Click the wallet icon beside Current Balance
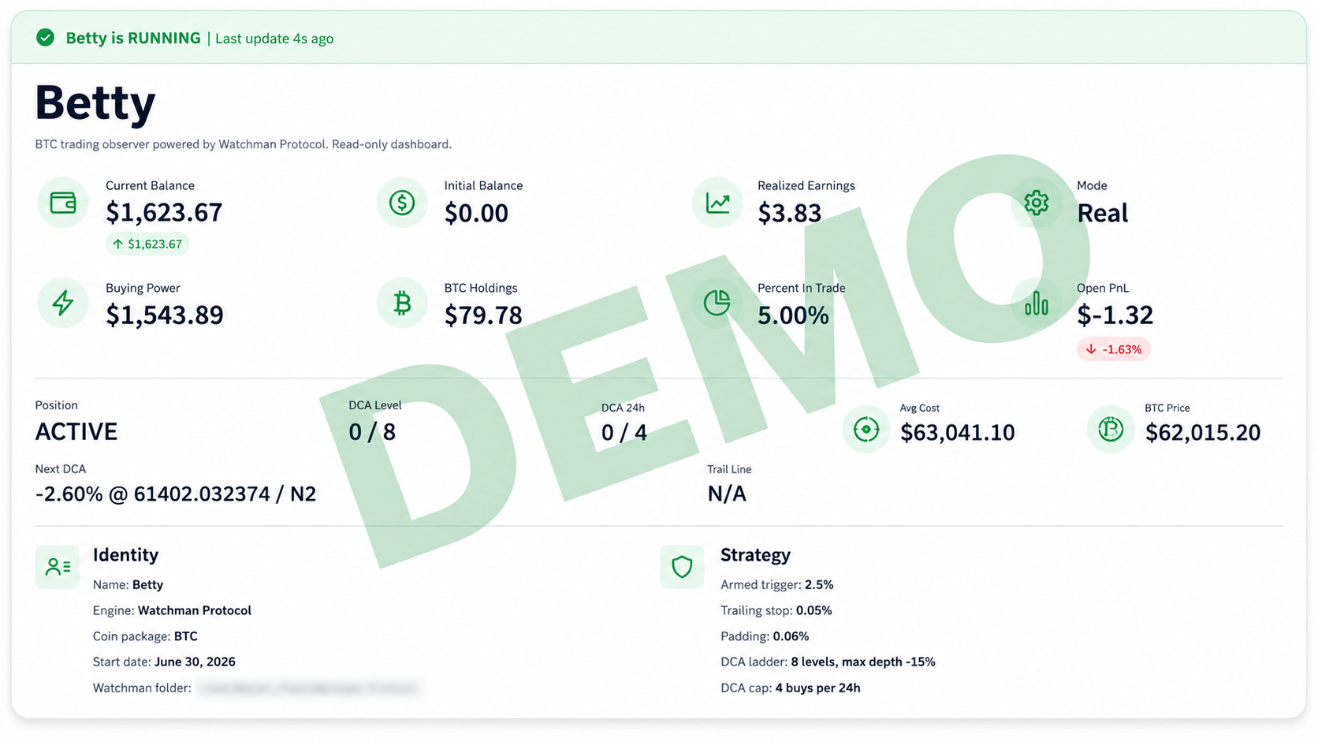 63,203
